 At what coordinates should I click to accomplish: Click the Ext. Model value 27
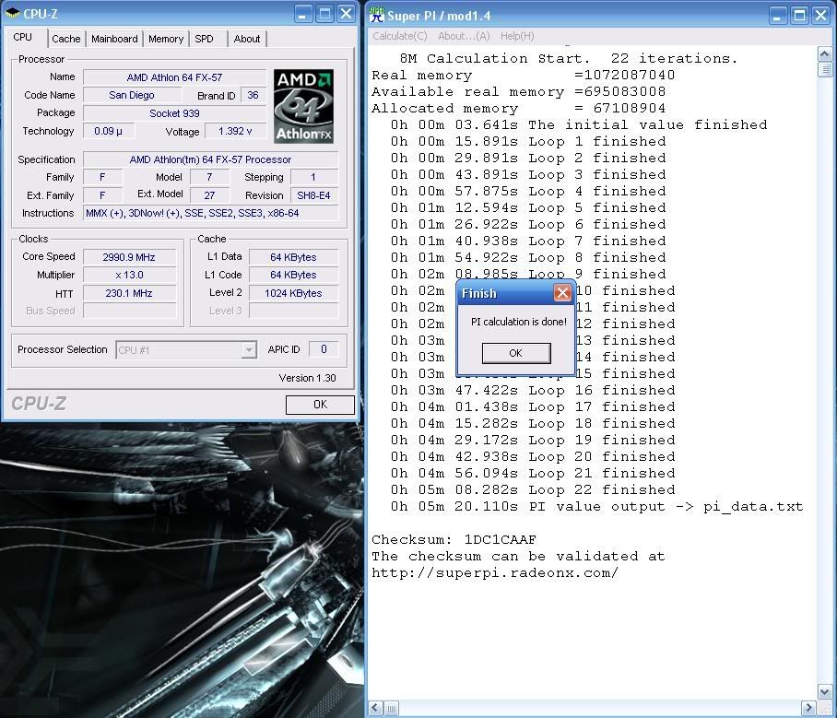point(210,195)
